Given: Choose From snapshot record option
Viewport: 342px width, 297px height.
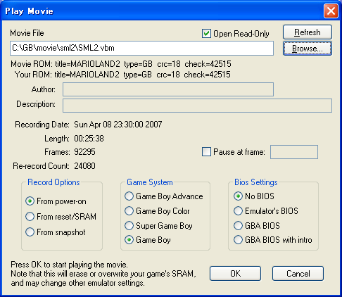Looking at the screenshot, I should [30, 232].
